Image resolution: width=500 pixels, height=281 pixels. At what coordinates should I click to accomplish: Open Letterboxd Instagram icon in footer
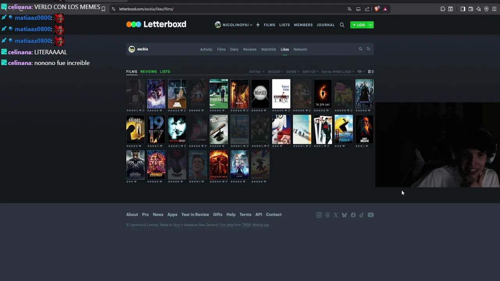[319, 215]
